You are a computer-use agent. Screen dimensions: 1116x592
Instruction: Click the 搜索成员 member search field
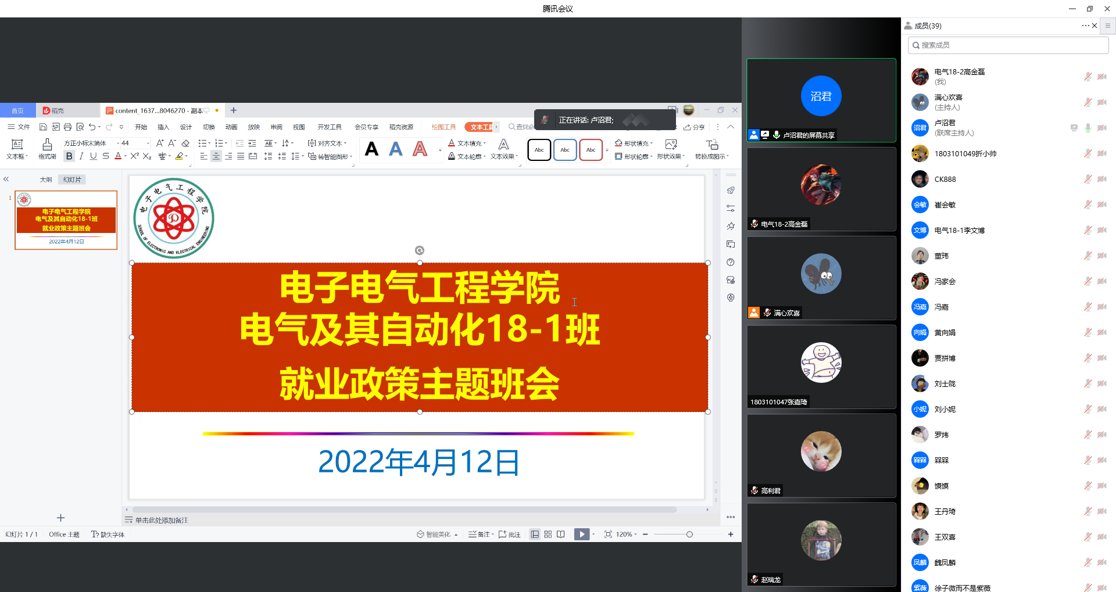tap(1008, 45)
